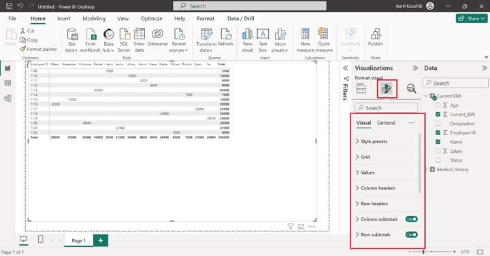Switch to the Modeling ribbon tab
The image size is (490, 256).
[x=94, y=18]
